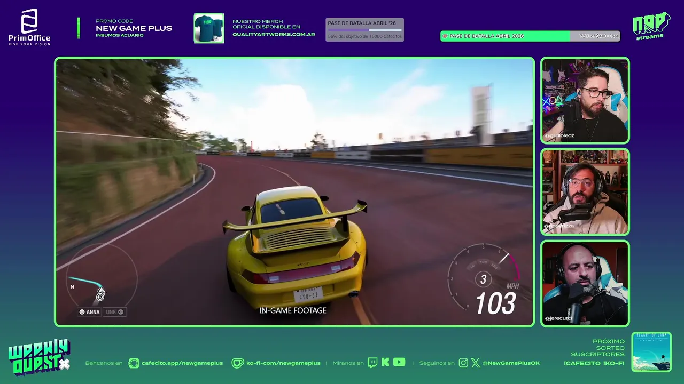Open the QUALITYARTWORKS.COM.AR link
Viewport: 684px width, 384px height.
point(274,35)
